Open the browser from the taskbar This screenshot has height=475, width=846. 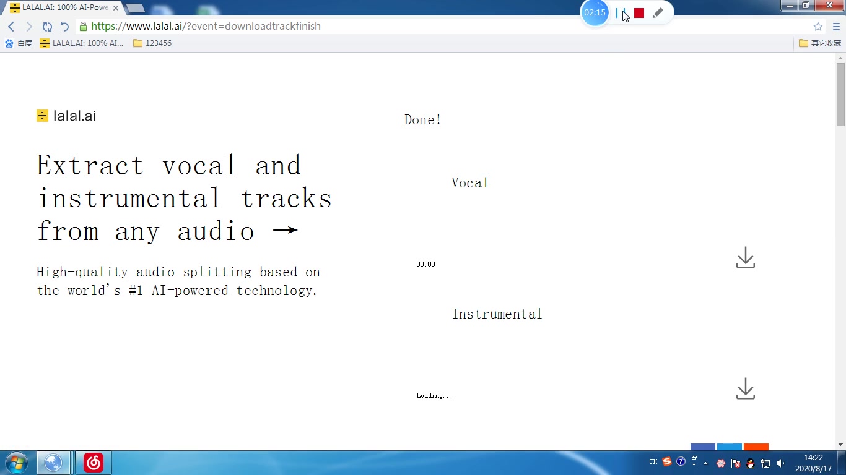point(54,463)
